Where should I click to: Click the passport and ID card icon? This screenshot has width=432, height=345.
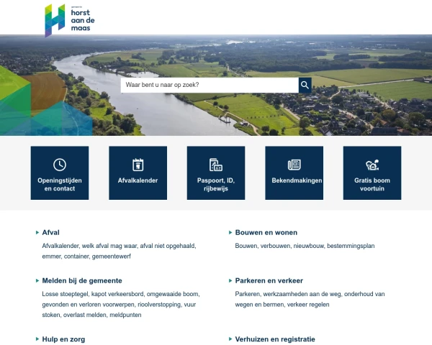pos(216,165)
